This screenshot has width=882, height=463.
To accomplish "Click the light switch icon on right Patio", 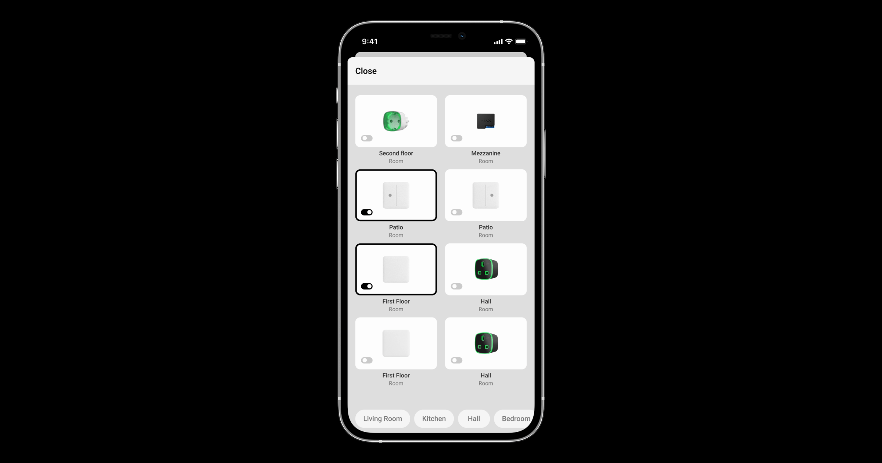I will click(485, 195).
